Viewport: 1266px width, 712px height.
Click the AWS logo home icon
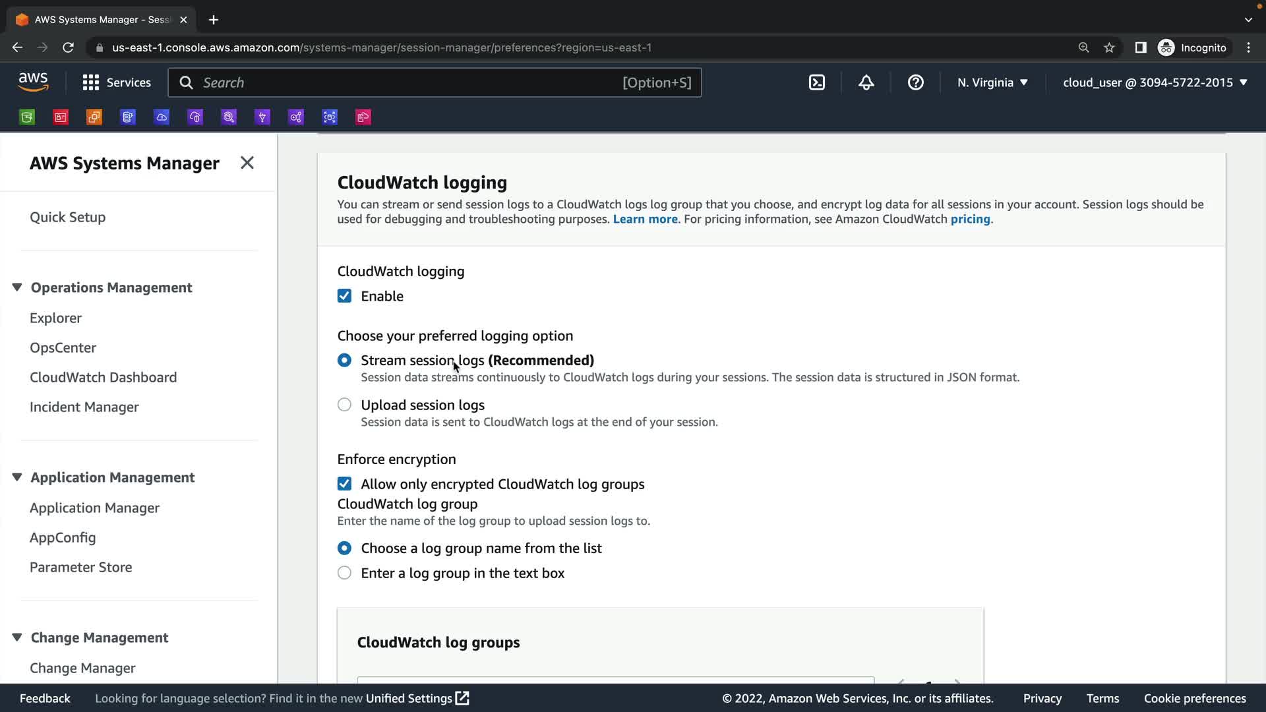[x=33, y=82]
